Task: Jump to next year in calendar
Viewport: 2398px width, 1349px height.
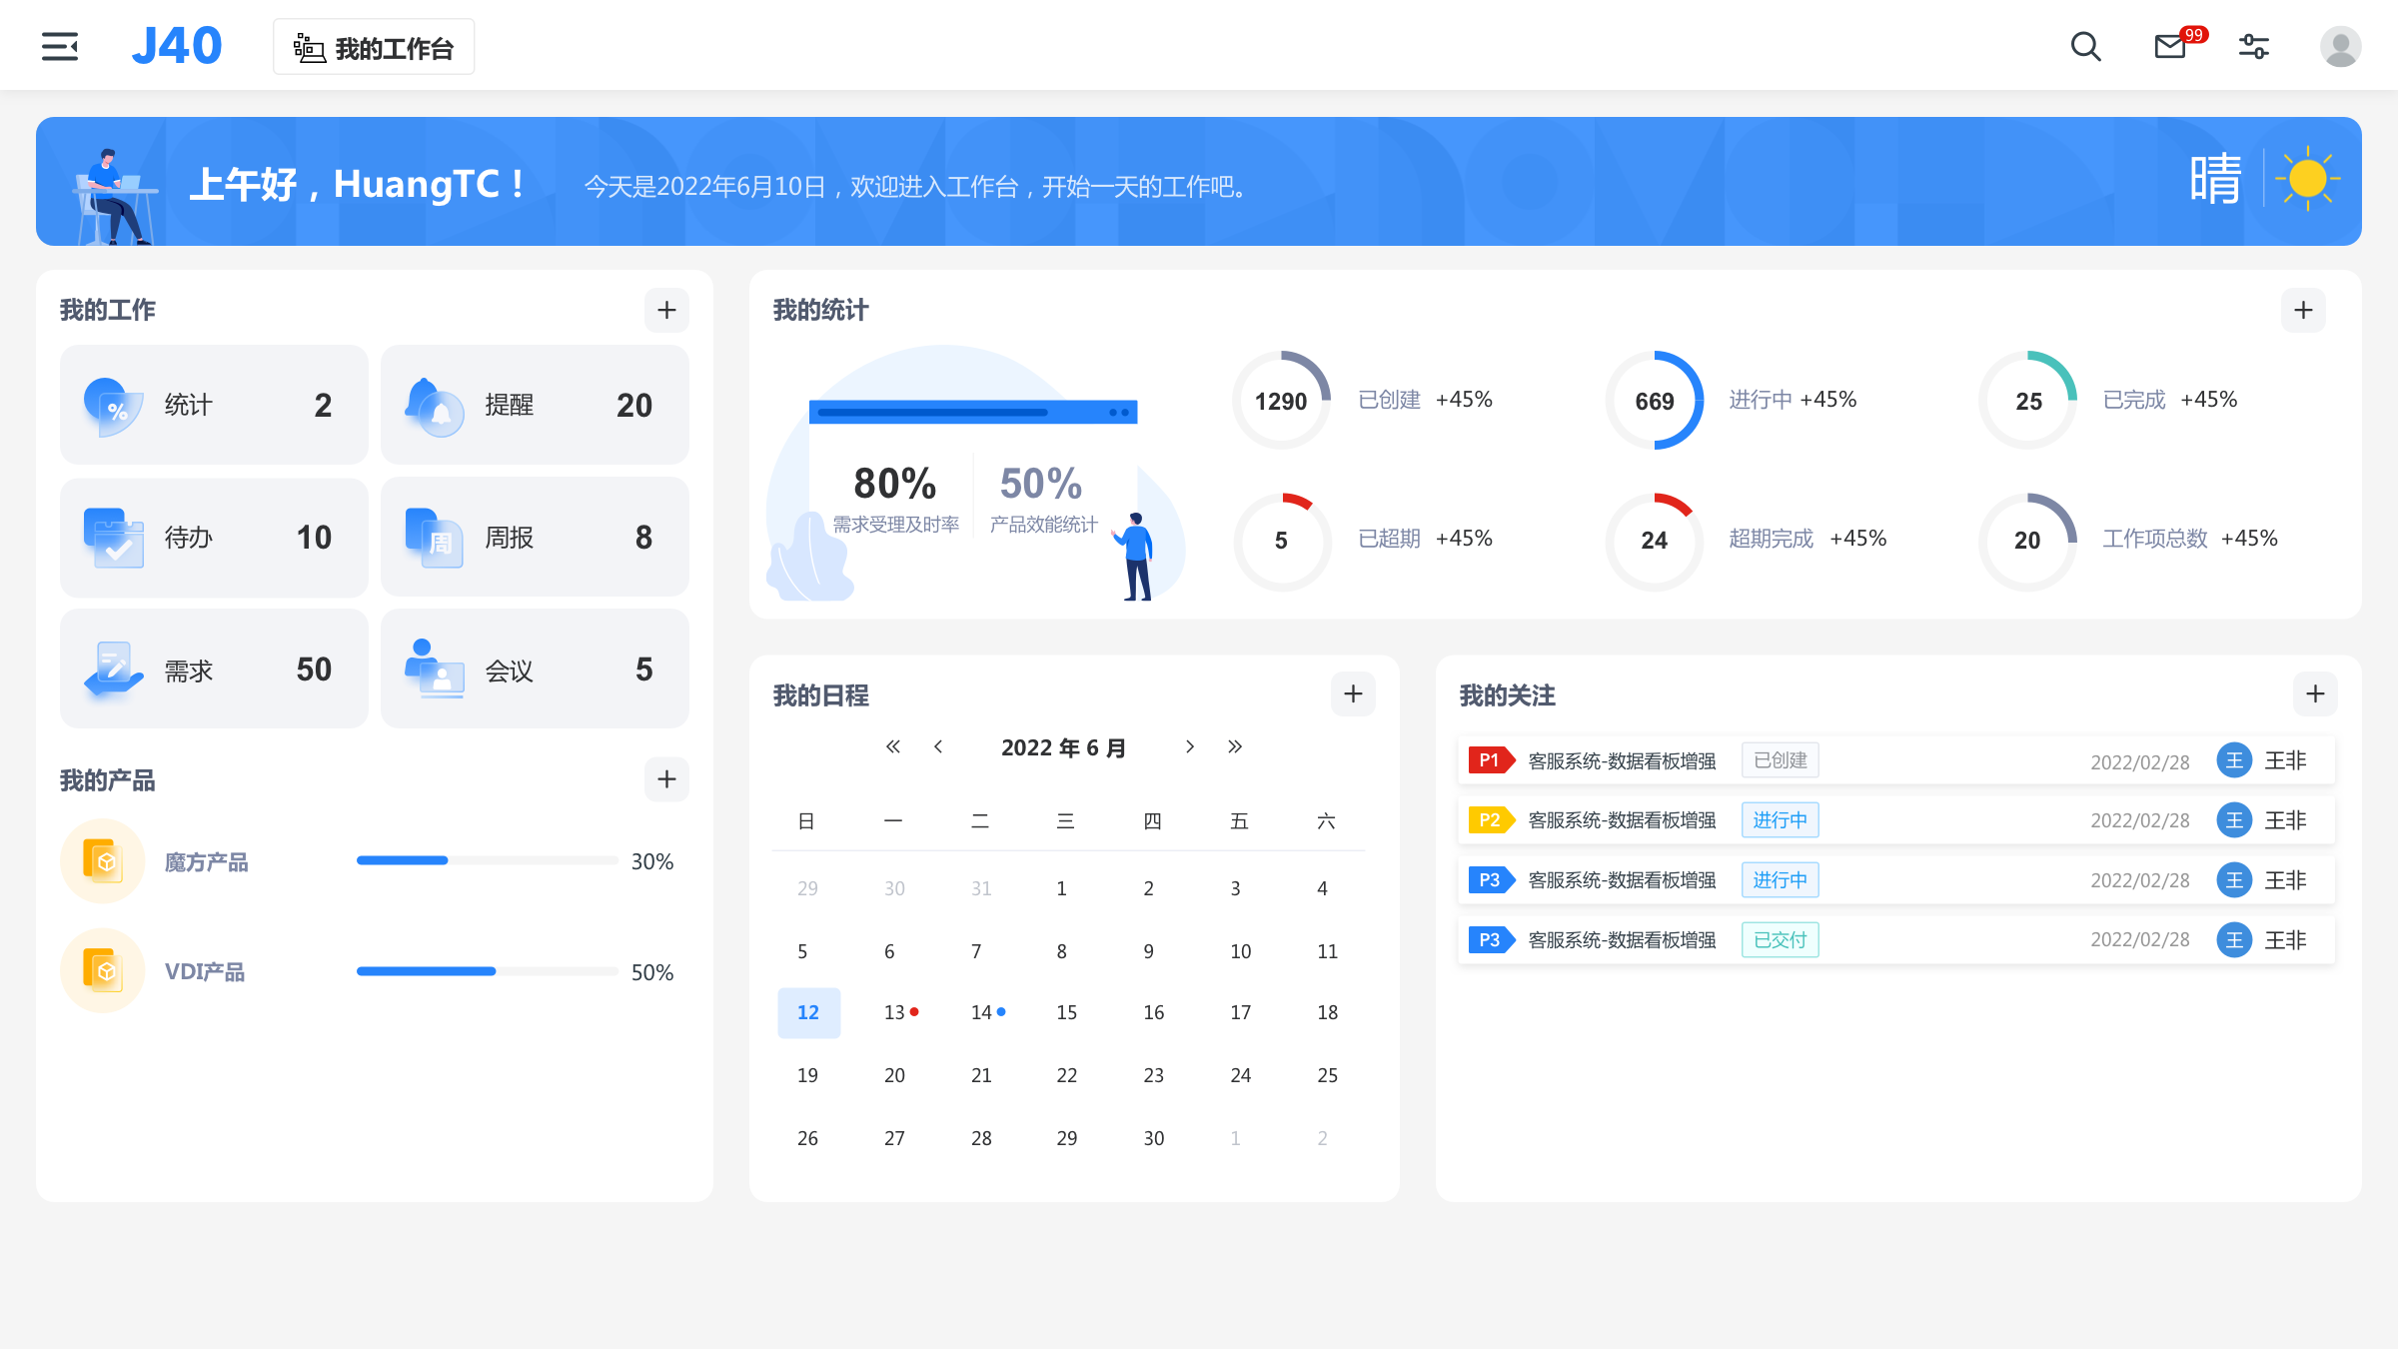Action: (x=1235, y=747)
